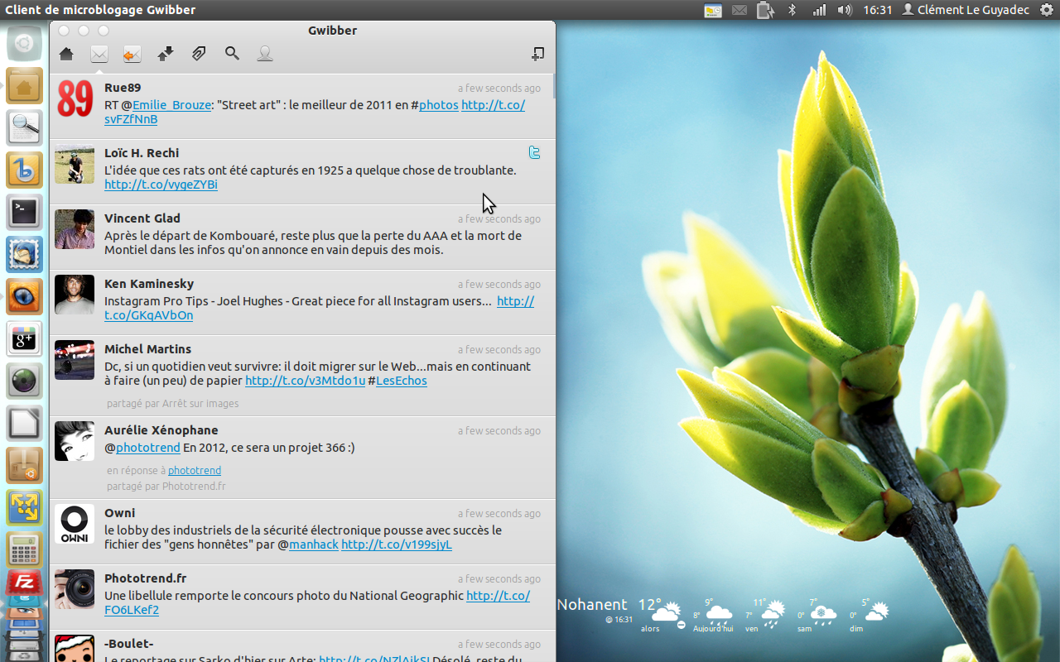1060x662 pixels.
Task: Open the clock menu showing 16:31
Action: [877, 10]
